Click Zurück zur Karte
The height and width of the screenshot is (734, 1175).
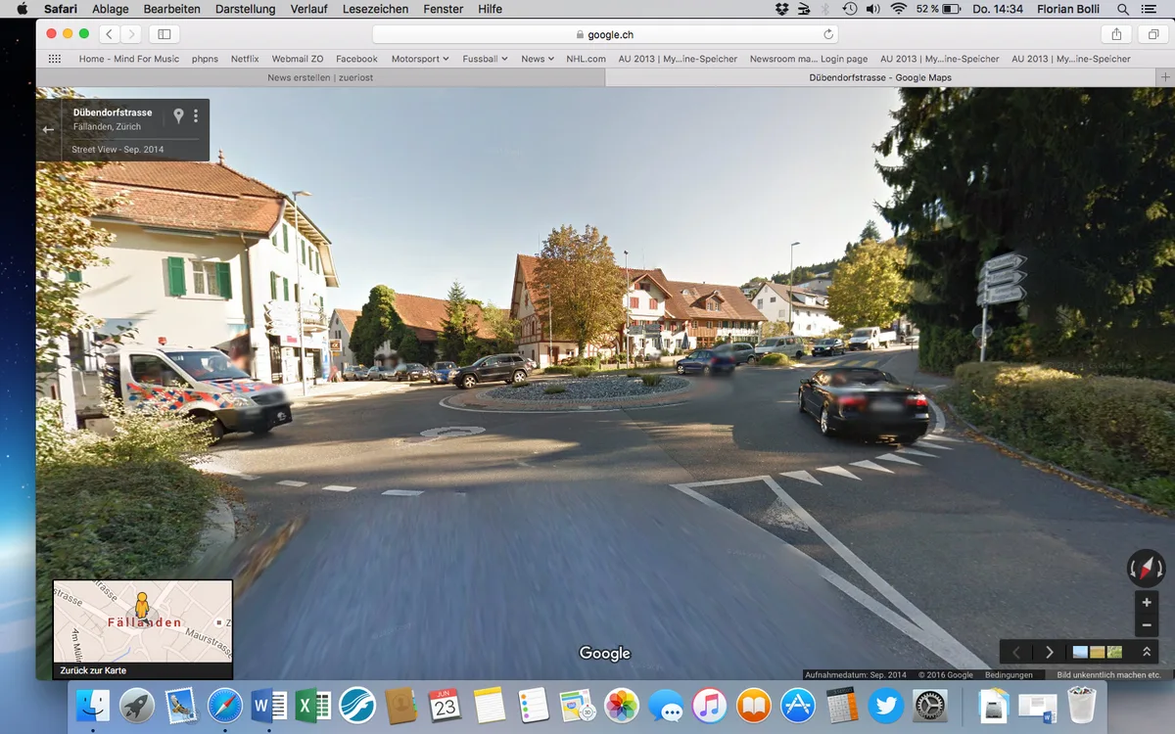coord(93,670)
